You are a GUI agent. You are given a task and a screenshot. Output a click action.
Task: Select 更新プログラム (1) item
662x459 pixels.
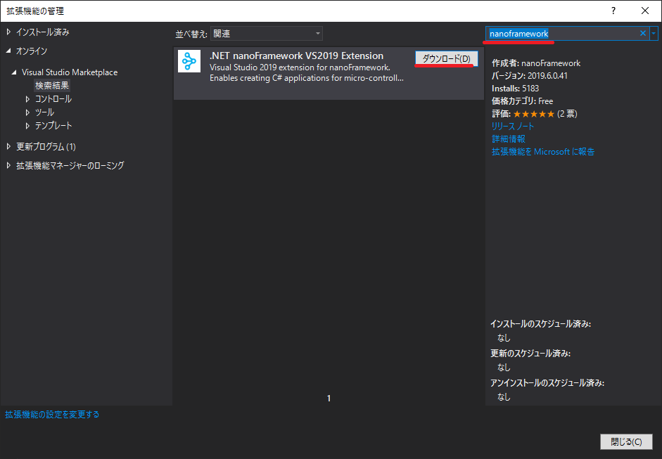pos(46,146)
